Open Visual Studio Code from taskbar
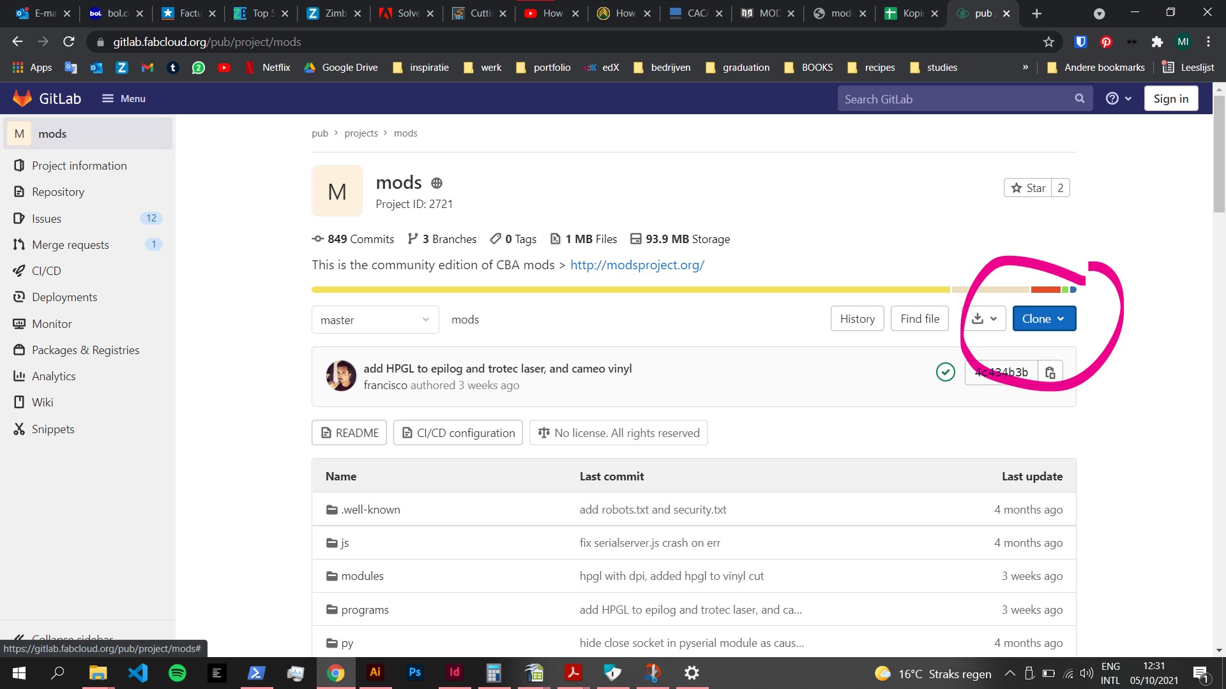This screenshot has width=1226, height=689. point(138,672)
